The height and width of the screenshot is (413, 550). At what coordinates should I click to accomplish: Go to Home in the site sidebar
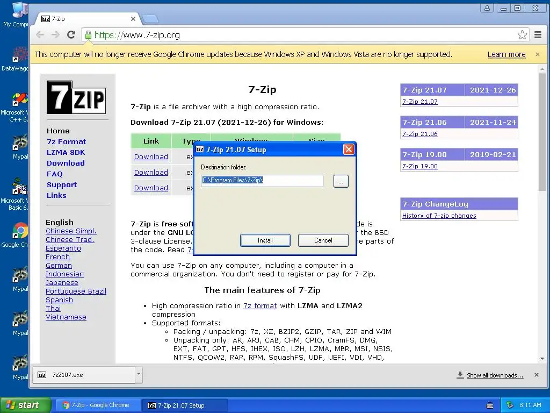(58, 131)
